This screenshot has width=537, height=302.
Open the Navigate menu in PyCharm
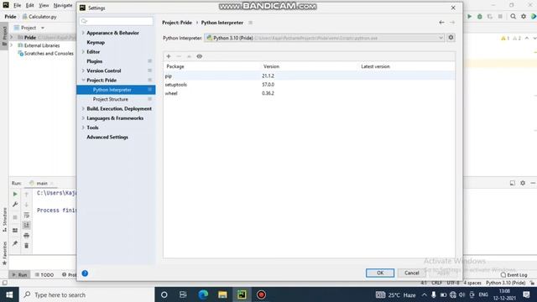click(63, 6)
